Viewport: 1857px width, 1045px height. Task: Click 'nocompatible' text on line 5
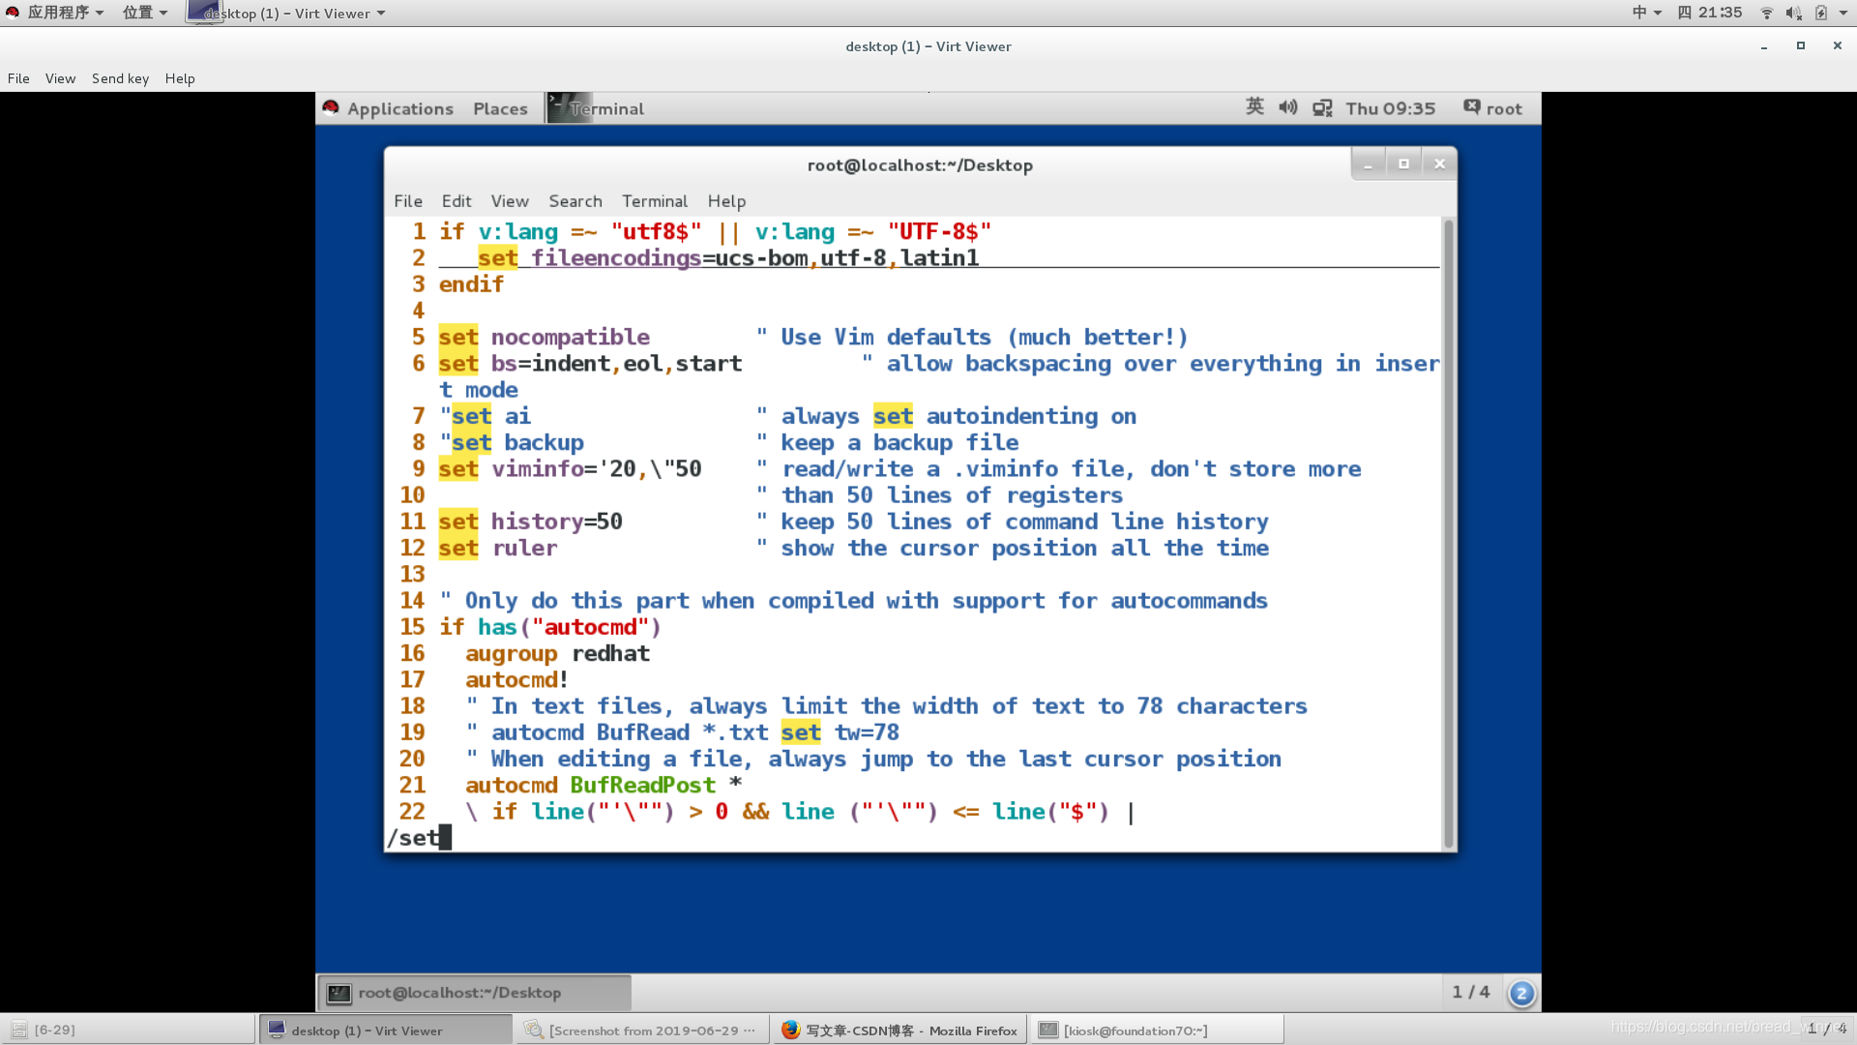[x=571, y=337]
